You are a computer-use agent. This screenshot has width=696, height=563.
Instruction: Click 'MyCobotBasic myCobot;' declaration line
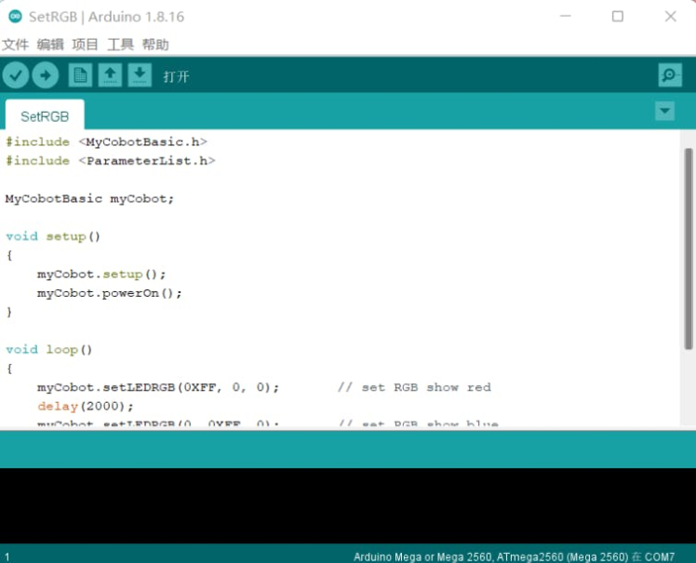pos(89,198)
